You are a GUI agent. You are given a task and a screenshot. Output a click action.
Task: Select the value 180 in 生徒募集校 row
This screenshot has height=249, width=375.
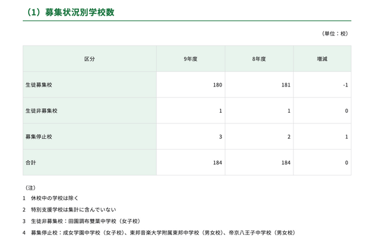tap(217, 85)
